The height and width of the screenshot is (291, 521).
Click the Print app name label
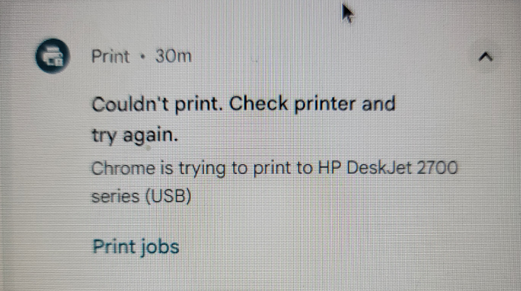pos(110,56)
